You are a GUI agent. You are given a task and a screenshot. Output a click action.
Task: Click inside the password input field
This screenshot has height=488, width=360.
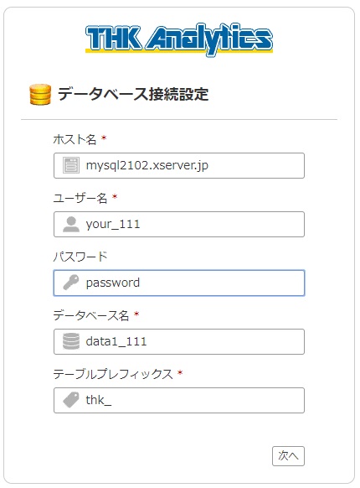click(179, 283)
